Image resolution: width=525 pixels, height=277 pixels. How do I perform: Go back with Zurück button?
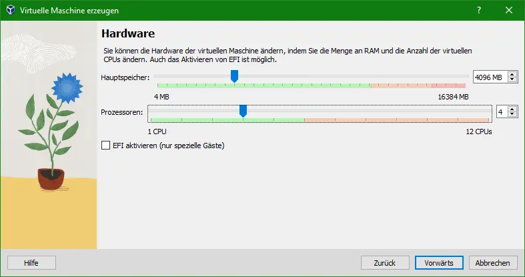385,263
